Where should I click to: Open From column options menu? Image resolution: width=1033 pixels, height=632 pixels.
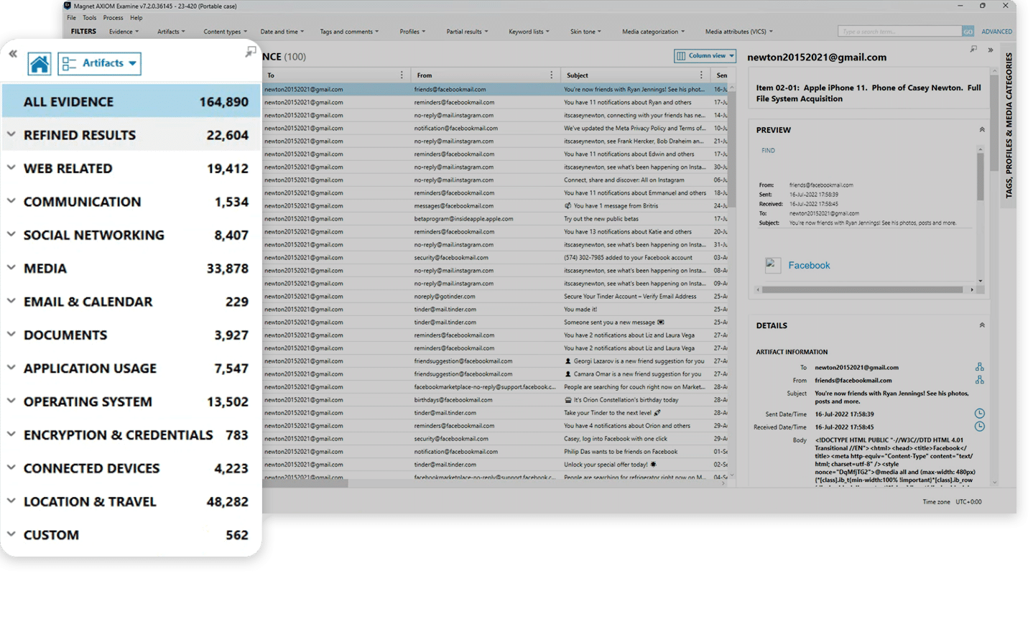tap(551, 75)
